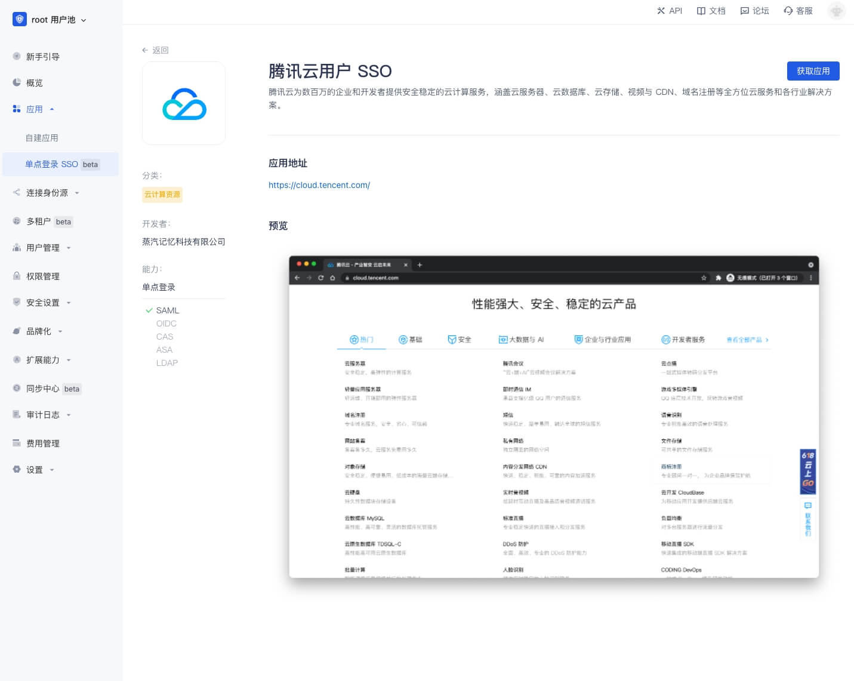Click the 费用管理 billing icon
The width and height of the screenshot is (854, 681).
pyautogui.click(x=16, y=443)
